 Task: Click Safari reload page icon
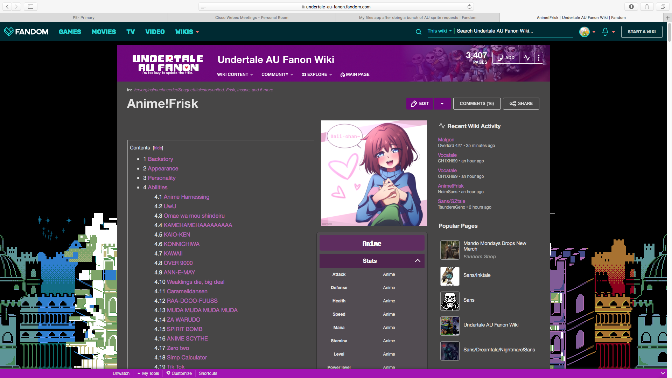[469, 7]
